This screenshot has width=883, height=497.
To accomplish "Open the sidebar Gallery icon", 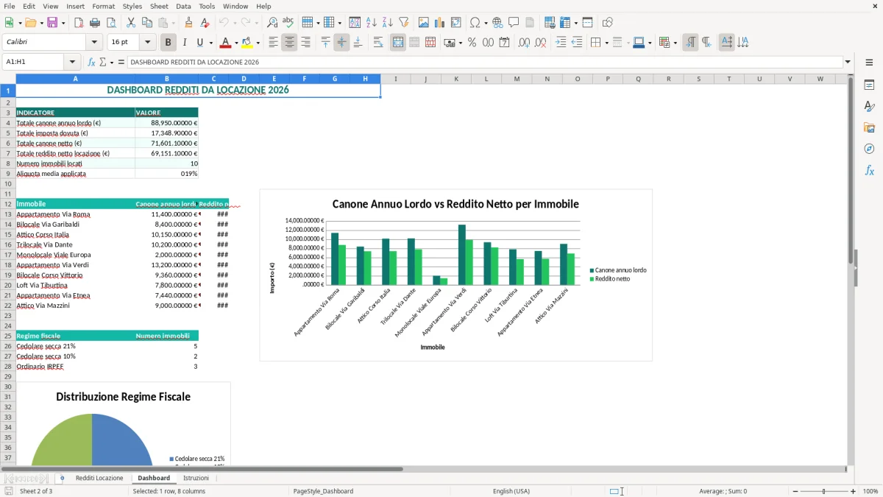I will coord(869,128).
